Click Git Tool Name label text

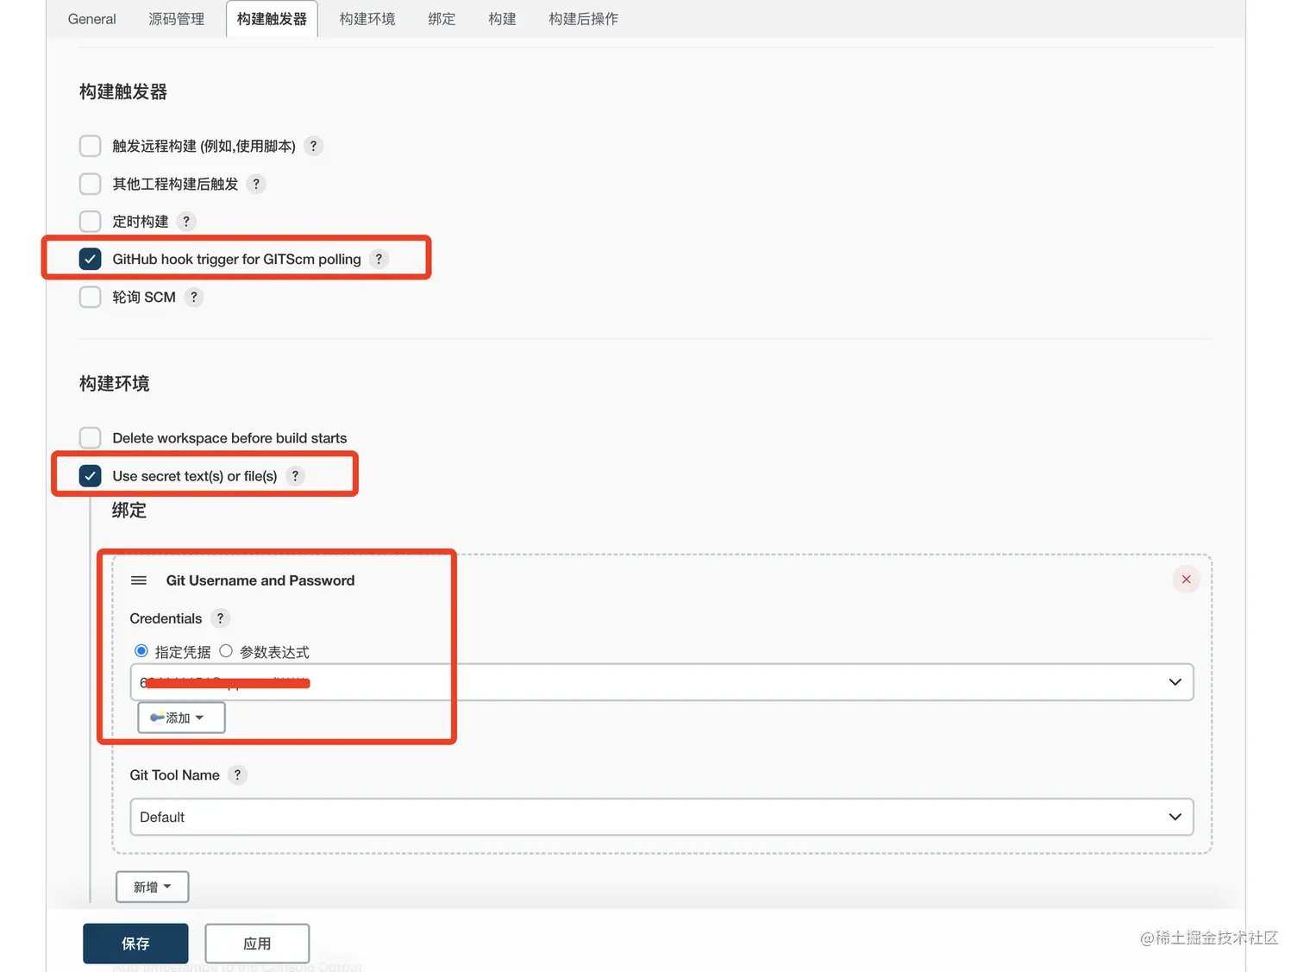click(175, 775)
